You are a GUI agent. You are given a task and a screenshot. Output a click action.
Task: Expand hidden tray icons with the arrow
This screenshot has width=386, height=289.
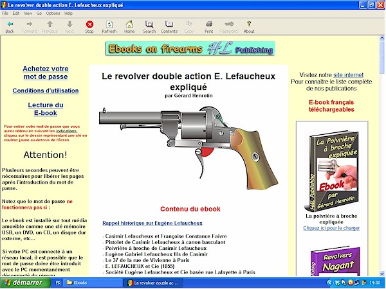pyautogui.click(x=330, y=283)
